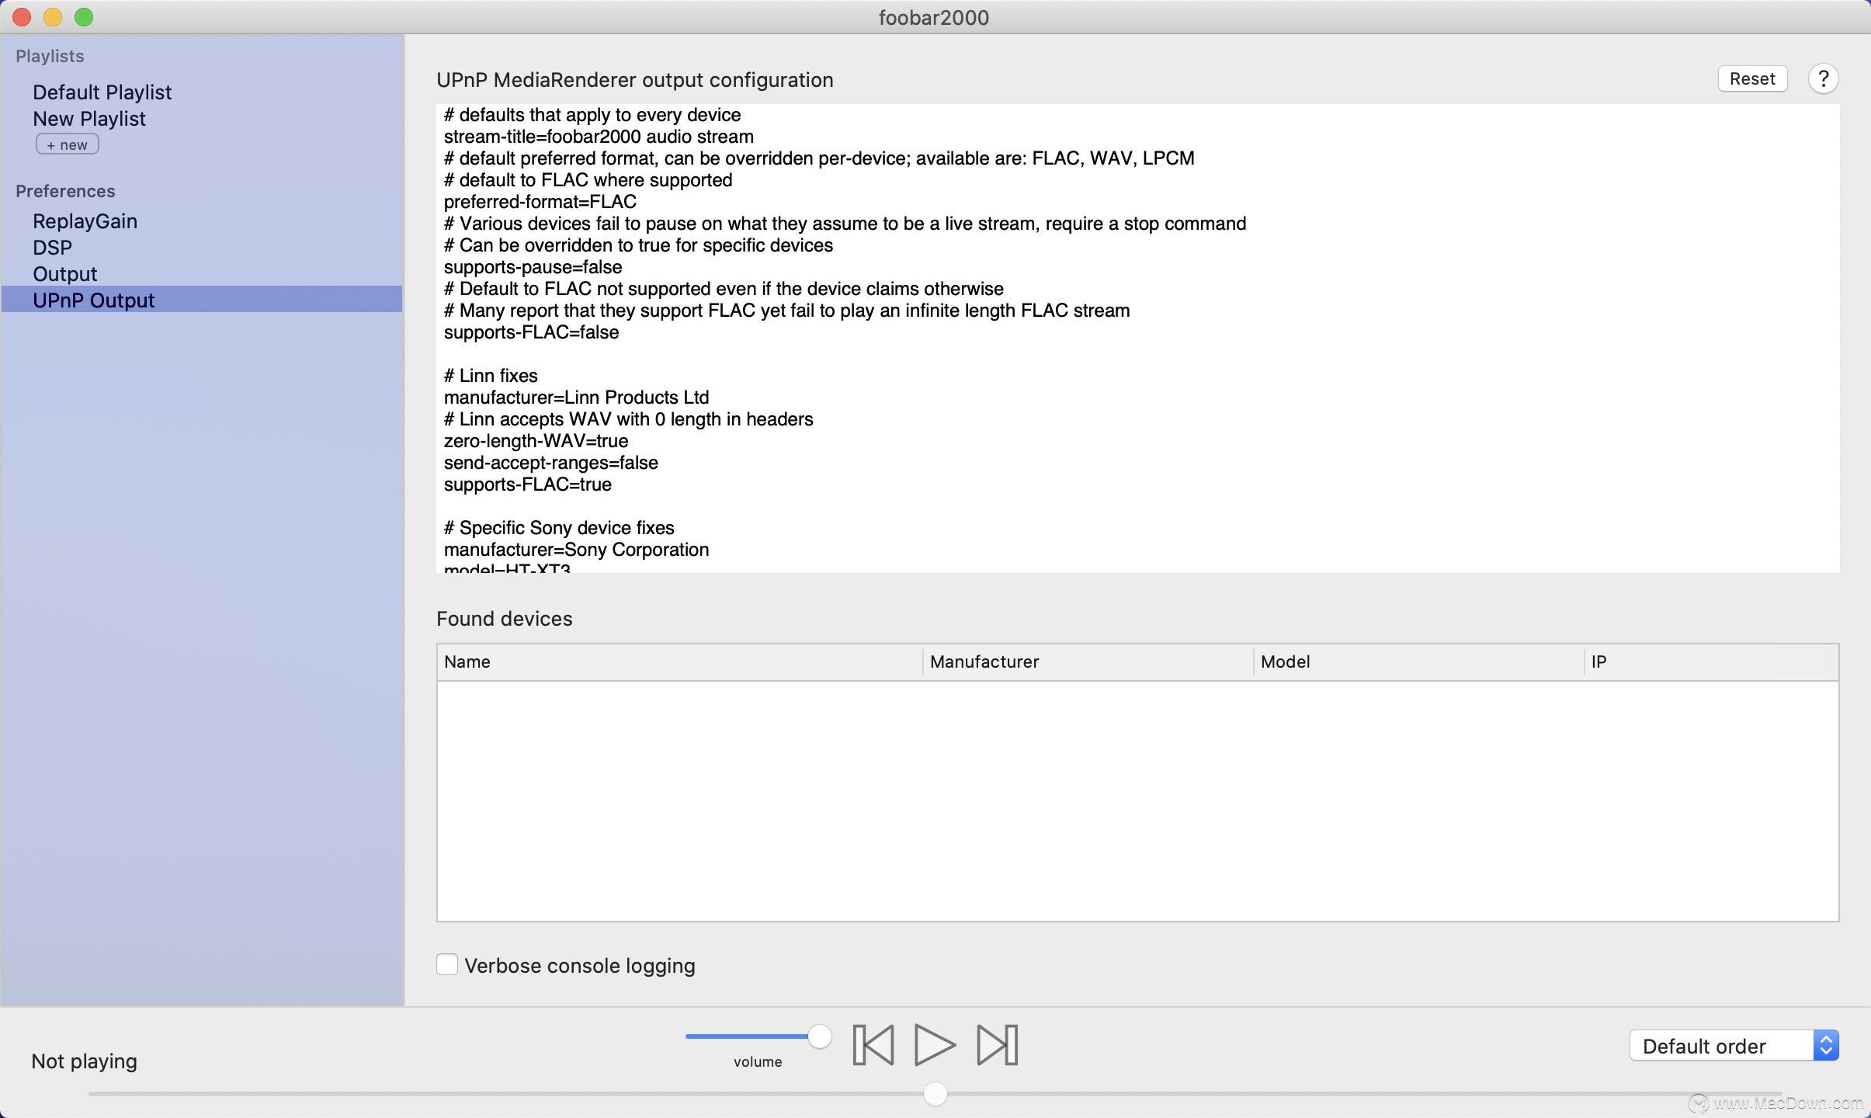Switch to Output preferences

pos(64,273)
